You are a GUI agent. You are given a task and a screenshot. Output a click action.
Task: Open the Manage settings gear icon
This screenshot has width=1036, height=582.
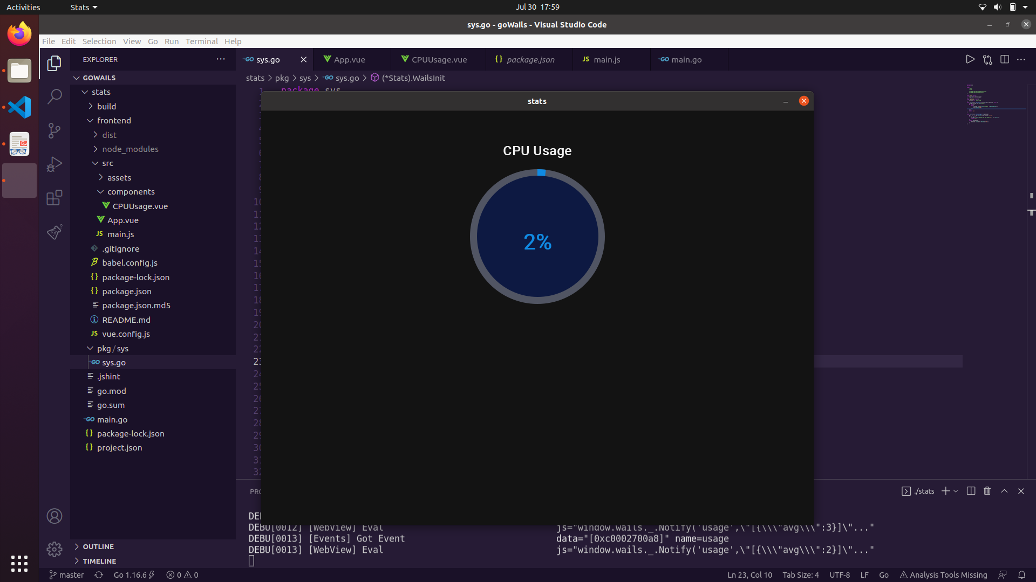pos(54,549)
